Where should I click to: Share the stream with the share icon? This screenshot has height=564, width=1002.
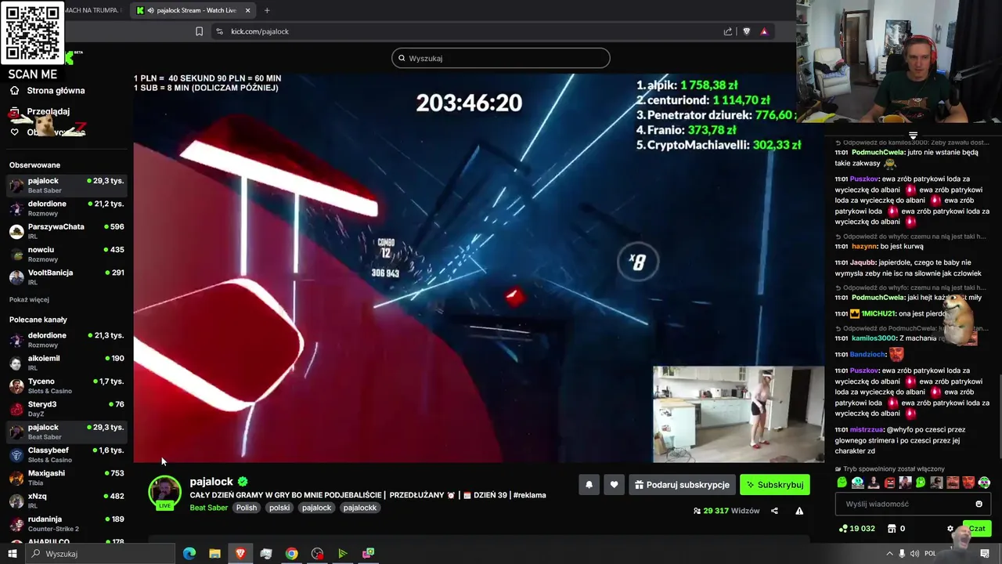click(774, 511)
